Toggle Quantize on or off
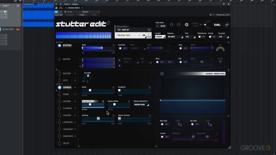276x155 pixels. (x=122, y=48)
